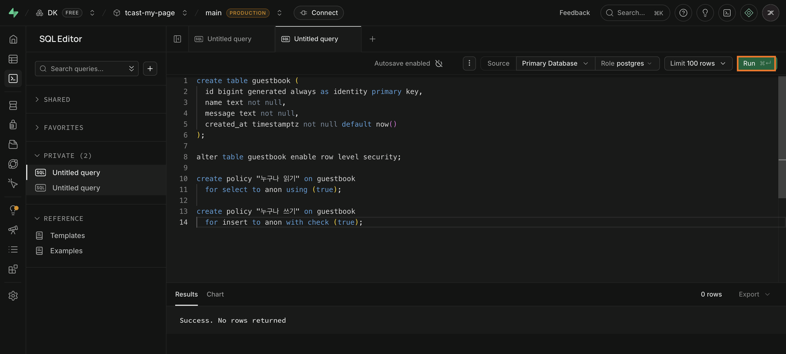
Task: Open the three-dot query options menu
Action: point(469,63)
